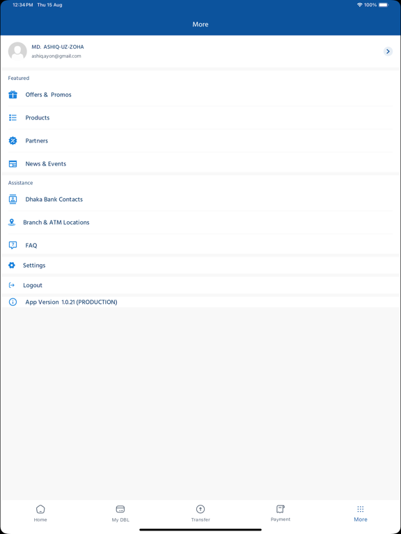Tap the question bubble icon beside FAQ
401x534 pixels.
click(x=13, y=245)
